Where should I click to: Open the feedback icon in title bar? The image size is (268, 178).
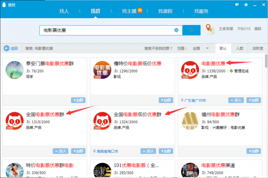point(237,4)
